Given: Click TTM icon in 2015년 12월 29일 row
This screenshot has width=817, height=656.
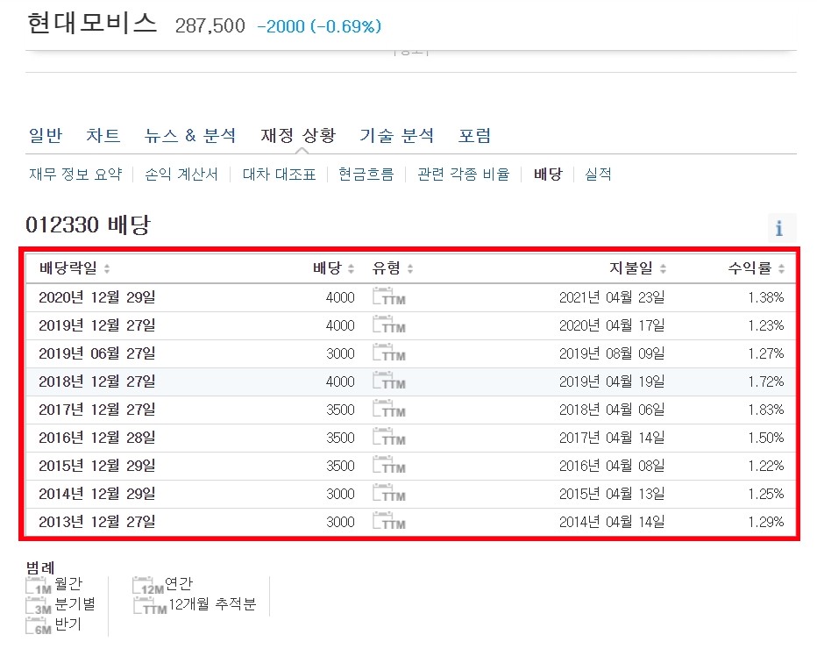Looking at the screenshot, I should (388, 465).
